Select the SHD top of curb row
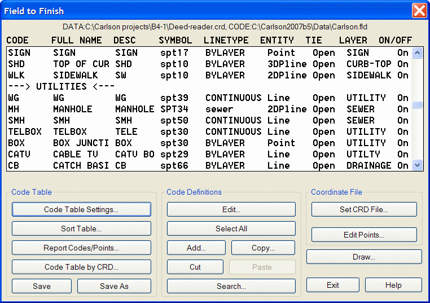The height and width of the screenshot is (303, 430). (208, 64)
